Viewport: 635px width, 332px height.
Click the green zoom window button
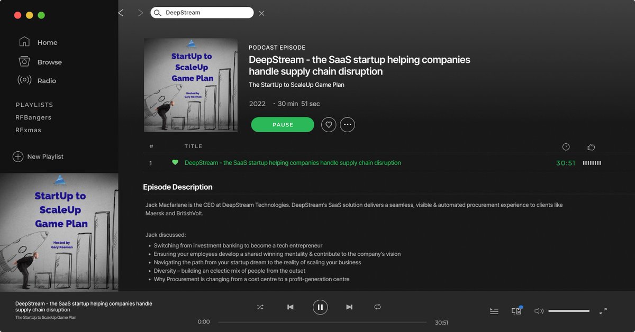click(x=41, y=15)
